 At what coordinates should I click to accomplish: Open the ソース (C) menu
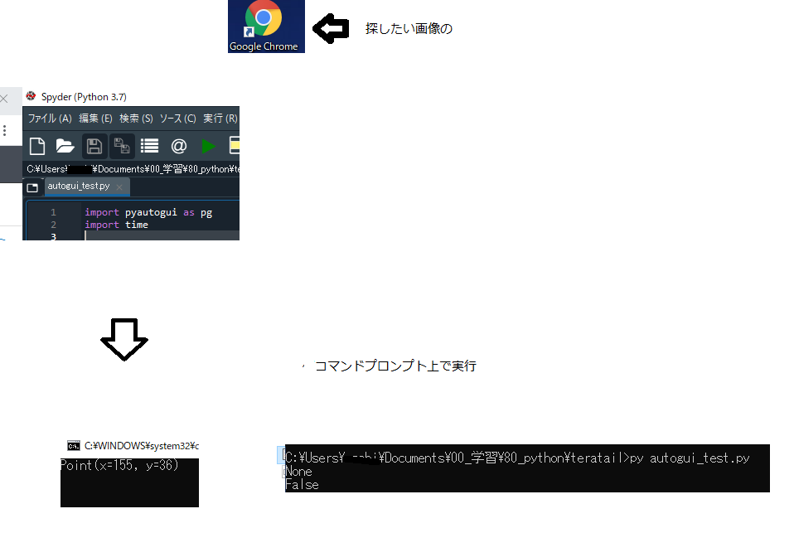(177, 118)
